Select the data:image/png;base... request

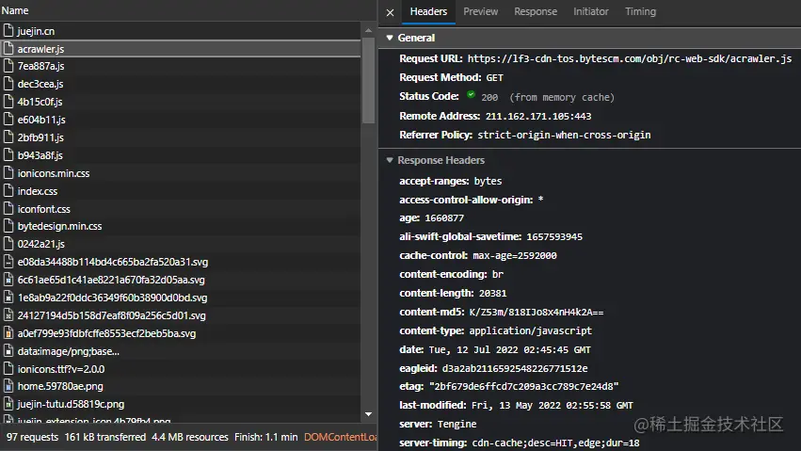(x=181, y=351)
